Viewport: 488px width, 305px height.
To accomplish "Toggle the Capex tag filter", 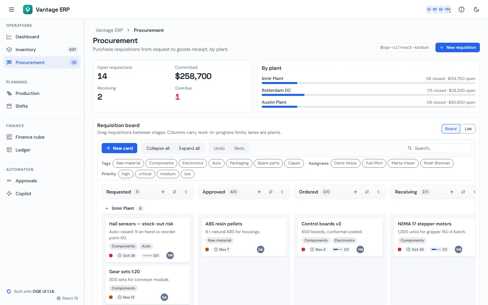I will [294, 163].
